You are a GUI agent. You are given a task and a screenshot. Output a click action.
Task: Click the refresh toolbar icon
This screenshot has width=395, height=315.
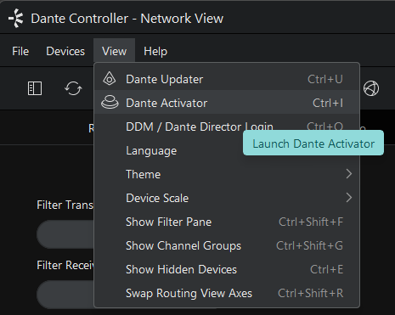pyautogui.click(x=73, y=88)
